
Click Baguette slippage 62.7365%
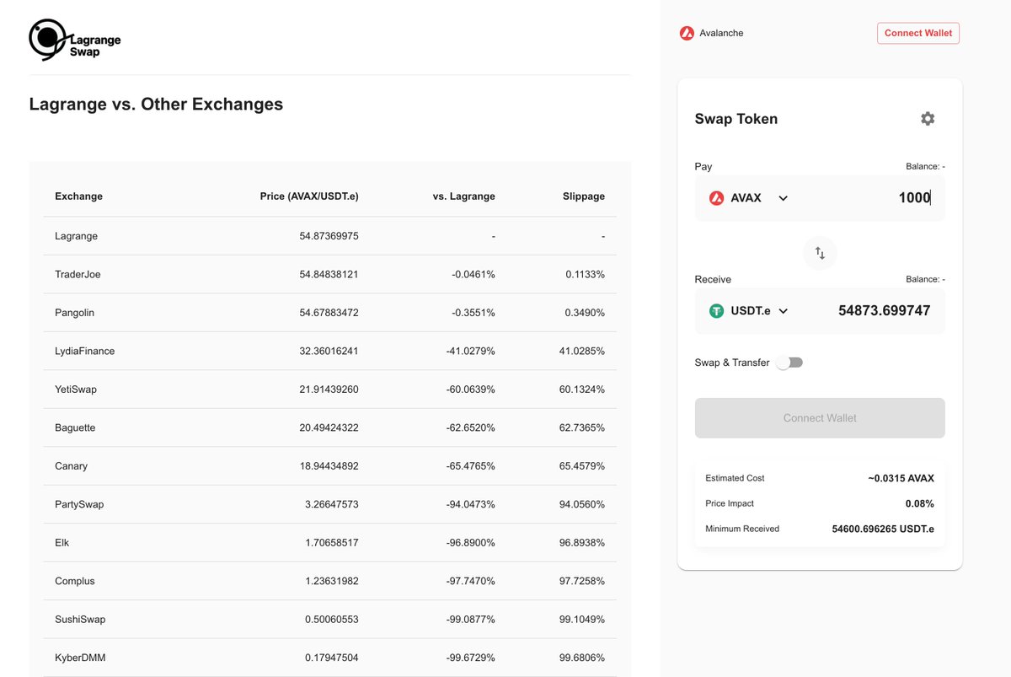(582, 428)
